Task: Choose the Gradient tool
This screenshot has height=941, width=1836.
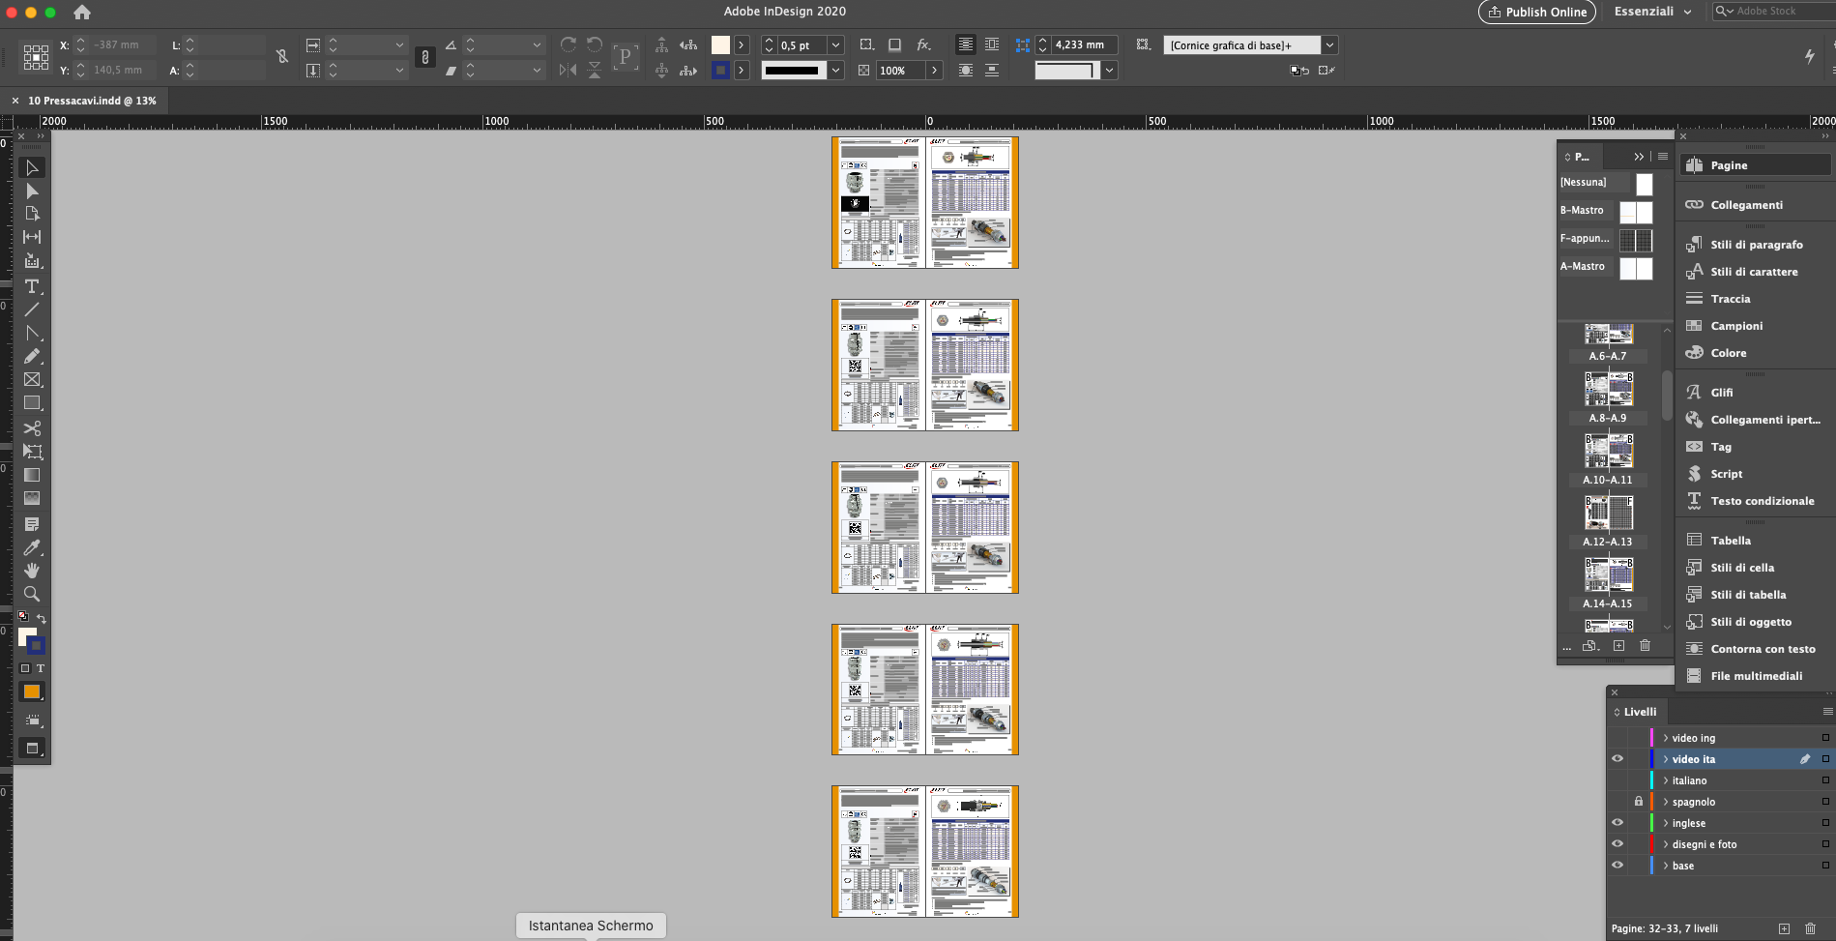Action: point(32,475)
